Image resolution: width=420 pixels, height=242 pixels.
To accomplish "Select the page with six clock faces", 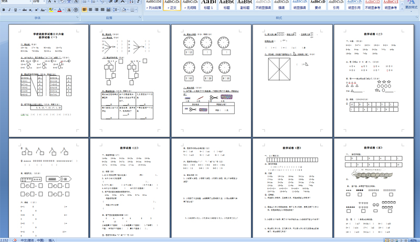I will pyautogui.click(x=211, y=81).
